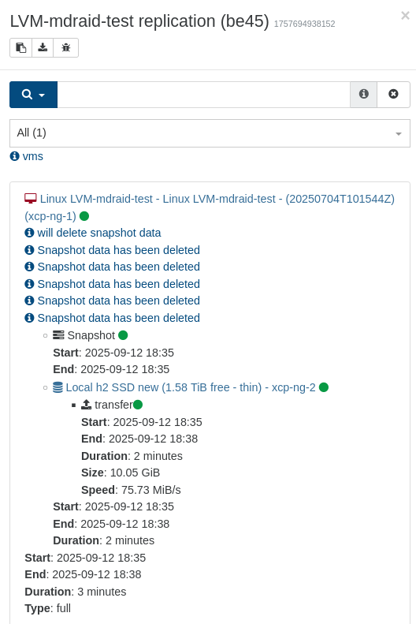The image size is (416, 624).
Task: Close the log dialog
Action: pyautogui.click(x=405, y=16)
